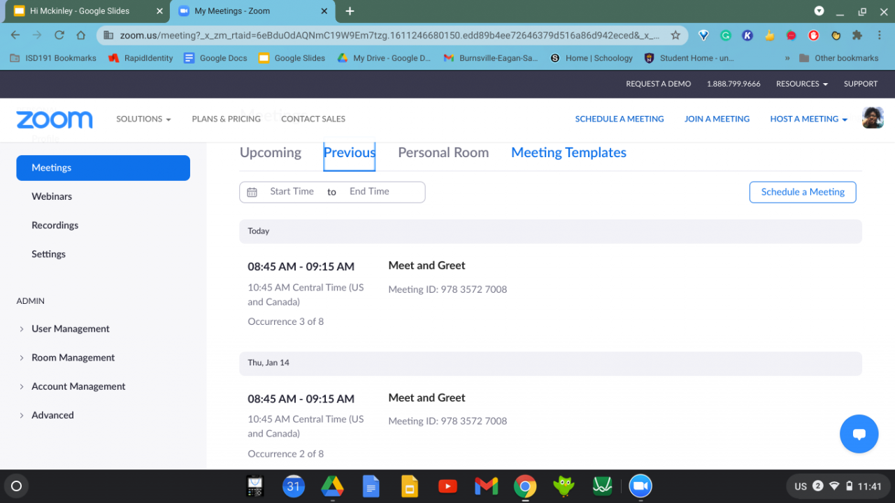Screen dimensions: 895x503
Task: Click the thumbs-up extension icon
Action: pos(770,35)
